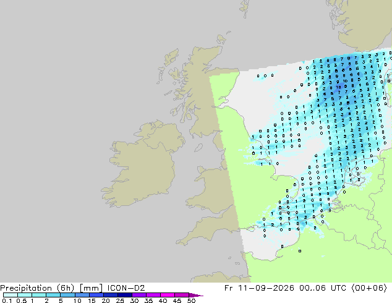This screenshot has height=303, width=392.
Task: Click the Norway landmass at top right
Action: pyautogui.click(x=362, y=23)
